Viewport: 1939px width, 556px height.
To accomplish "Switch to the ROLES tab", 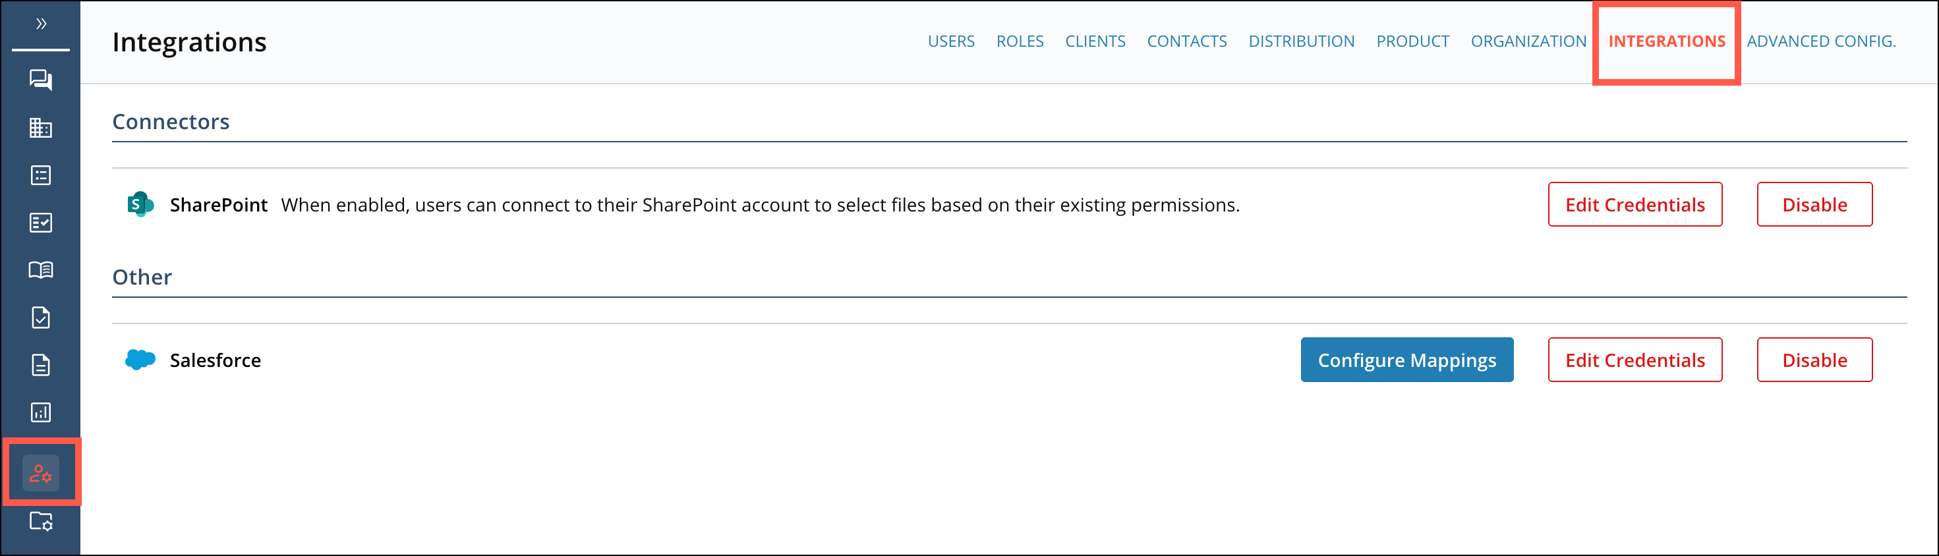I will tap(1019, 42).
